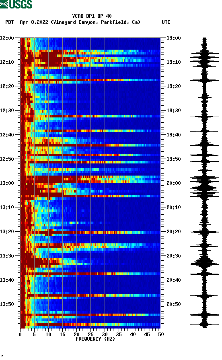222x360 pixels.
Task: Click the 45 Hz frequency tick label
Action: coord(147,335)
